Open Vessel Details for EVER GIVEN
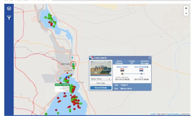 [101, 88]
